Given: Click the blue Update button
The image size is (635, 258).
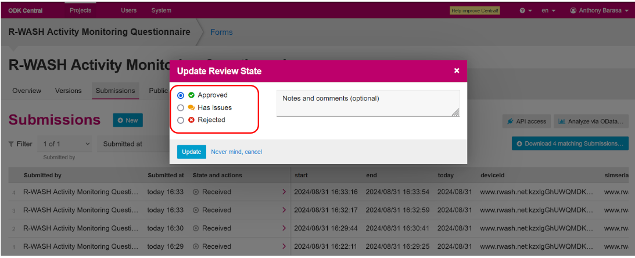Looking at the screenshot, I should coord(191,152).
